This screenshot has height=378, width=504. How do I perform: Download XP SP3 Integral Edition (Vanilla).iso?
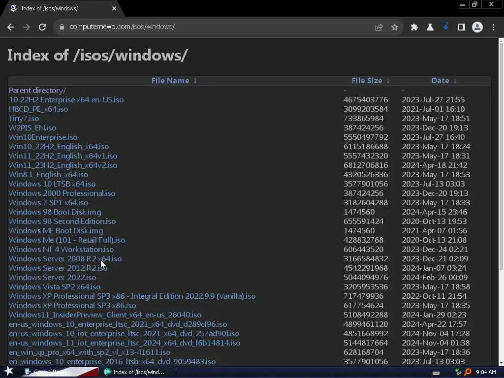click(132, 296)
